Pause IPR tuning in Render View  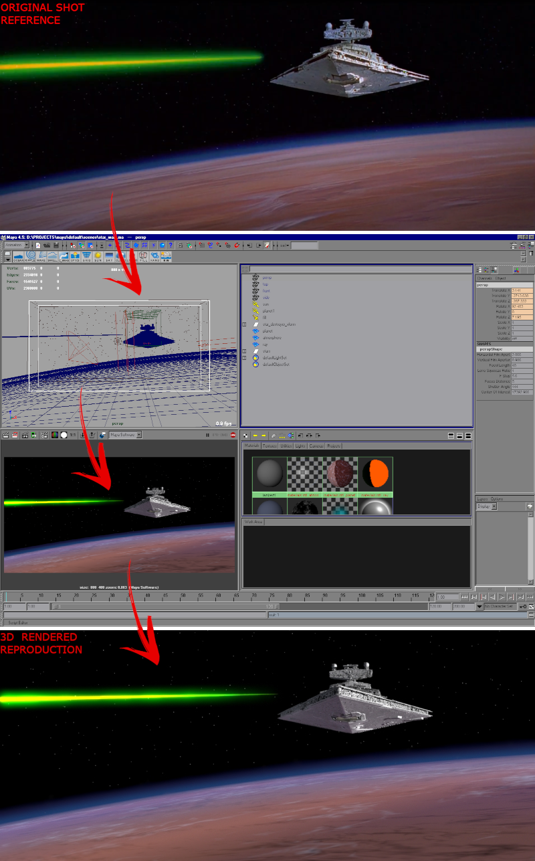pyautogui.click(x=207, y=435)
